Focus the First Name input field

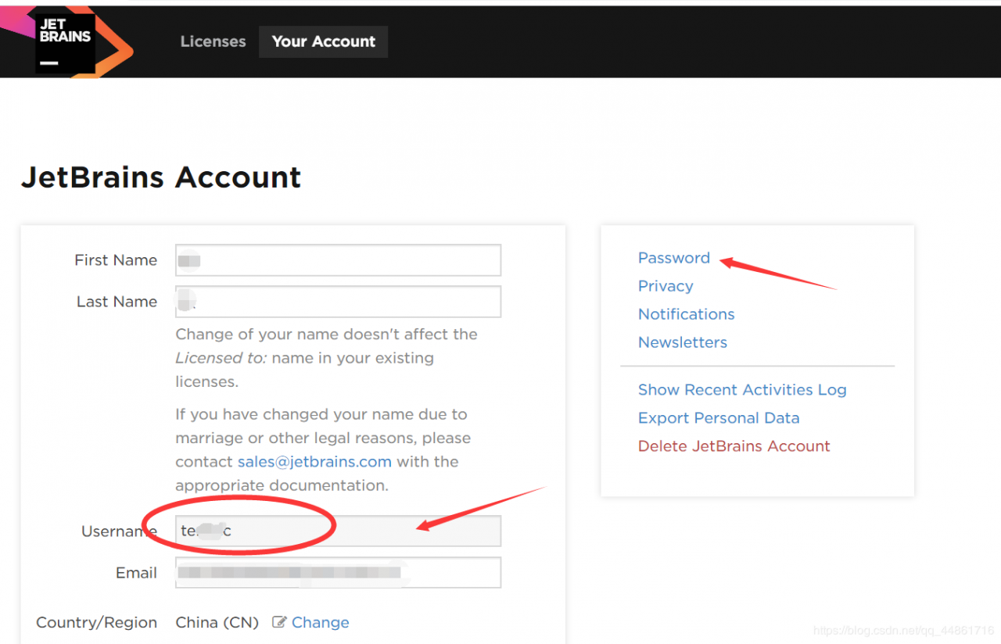pos(338,260)
